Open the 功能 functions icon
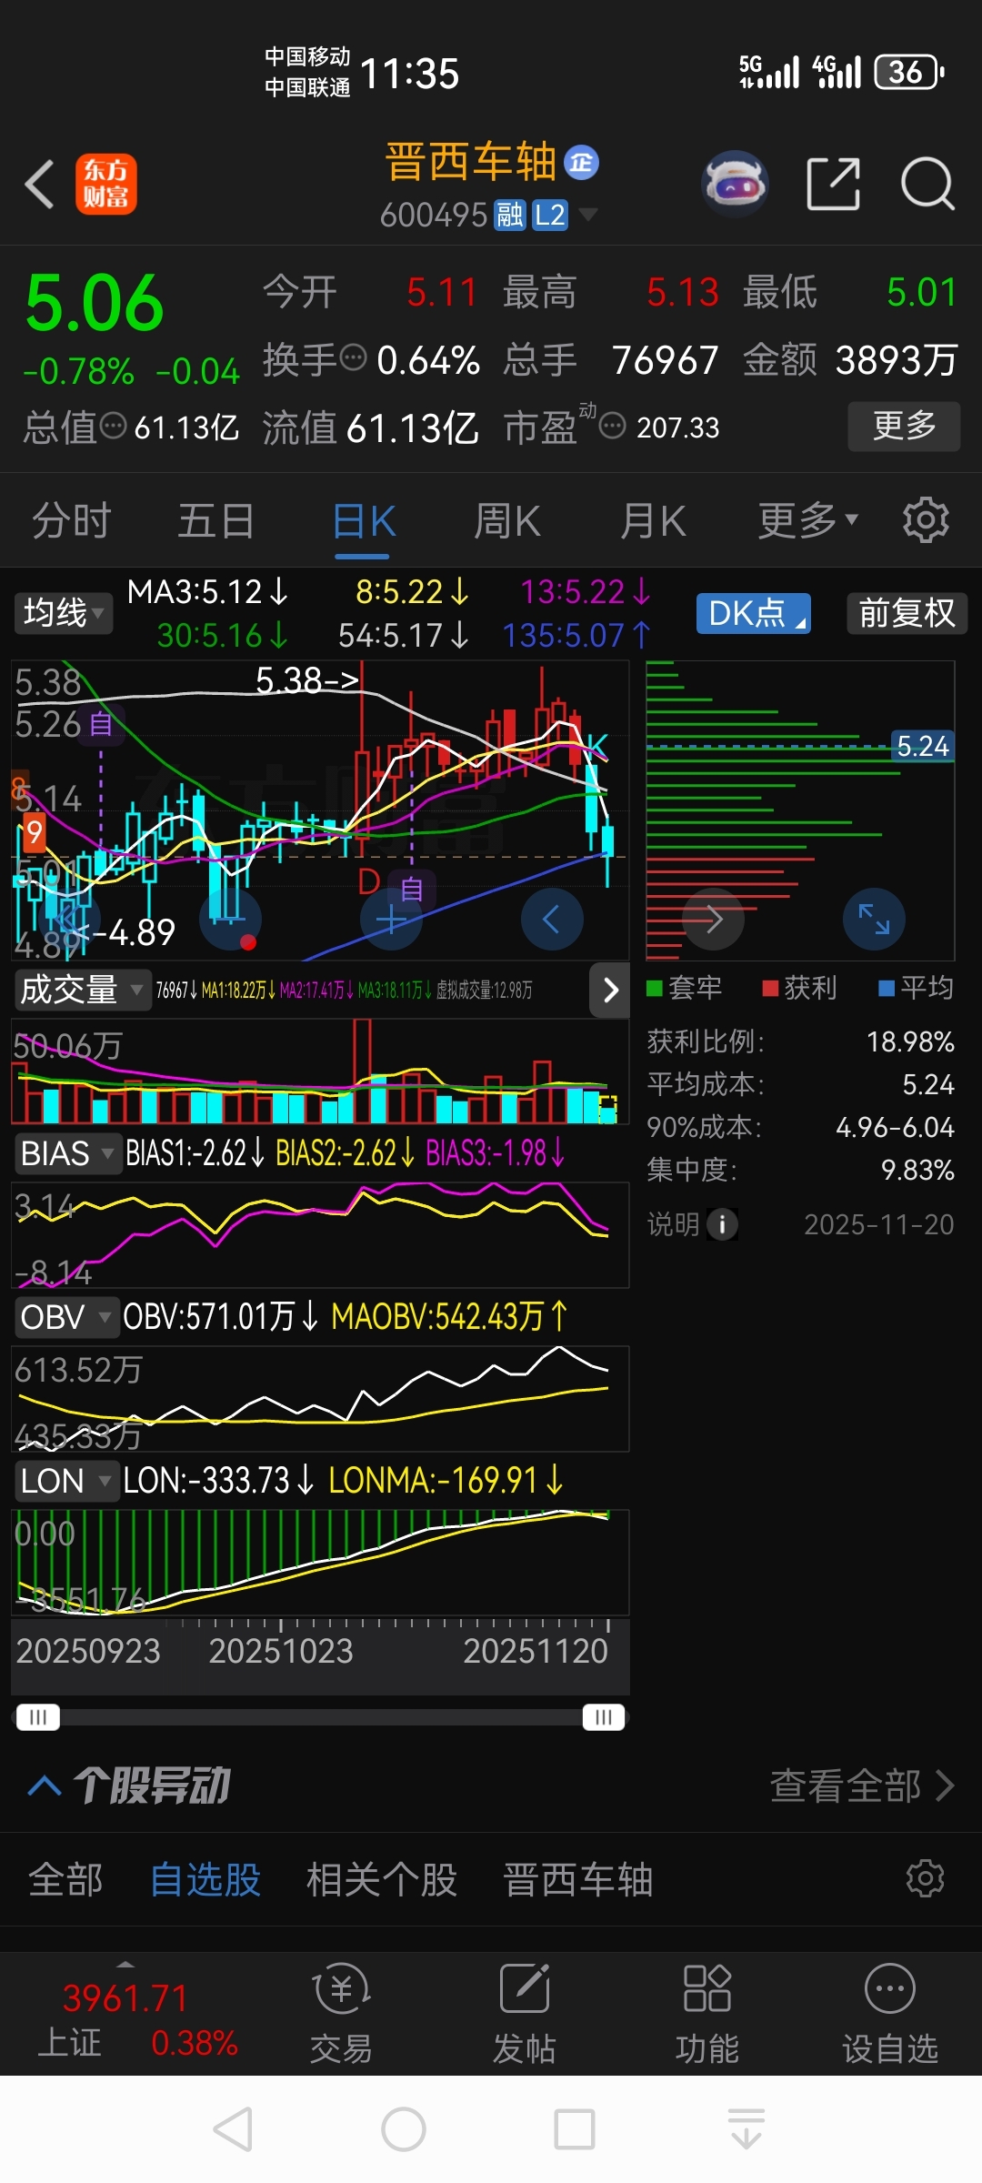Screen dimensions: 982x2183 pyautogui.click(x=706, y=2014)
